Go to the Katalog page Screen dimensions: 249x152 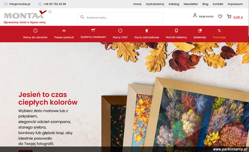(x=174, y=4)
